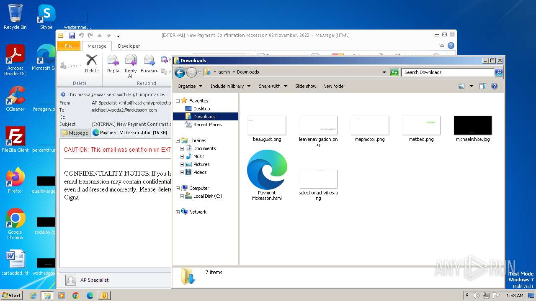
Task: Open Recycle Bin desktop icon
Action: tap(15, 17)
